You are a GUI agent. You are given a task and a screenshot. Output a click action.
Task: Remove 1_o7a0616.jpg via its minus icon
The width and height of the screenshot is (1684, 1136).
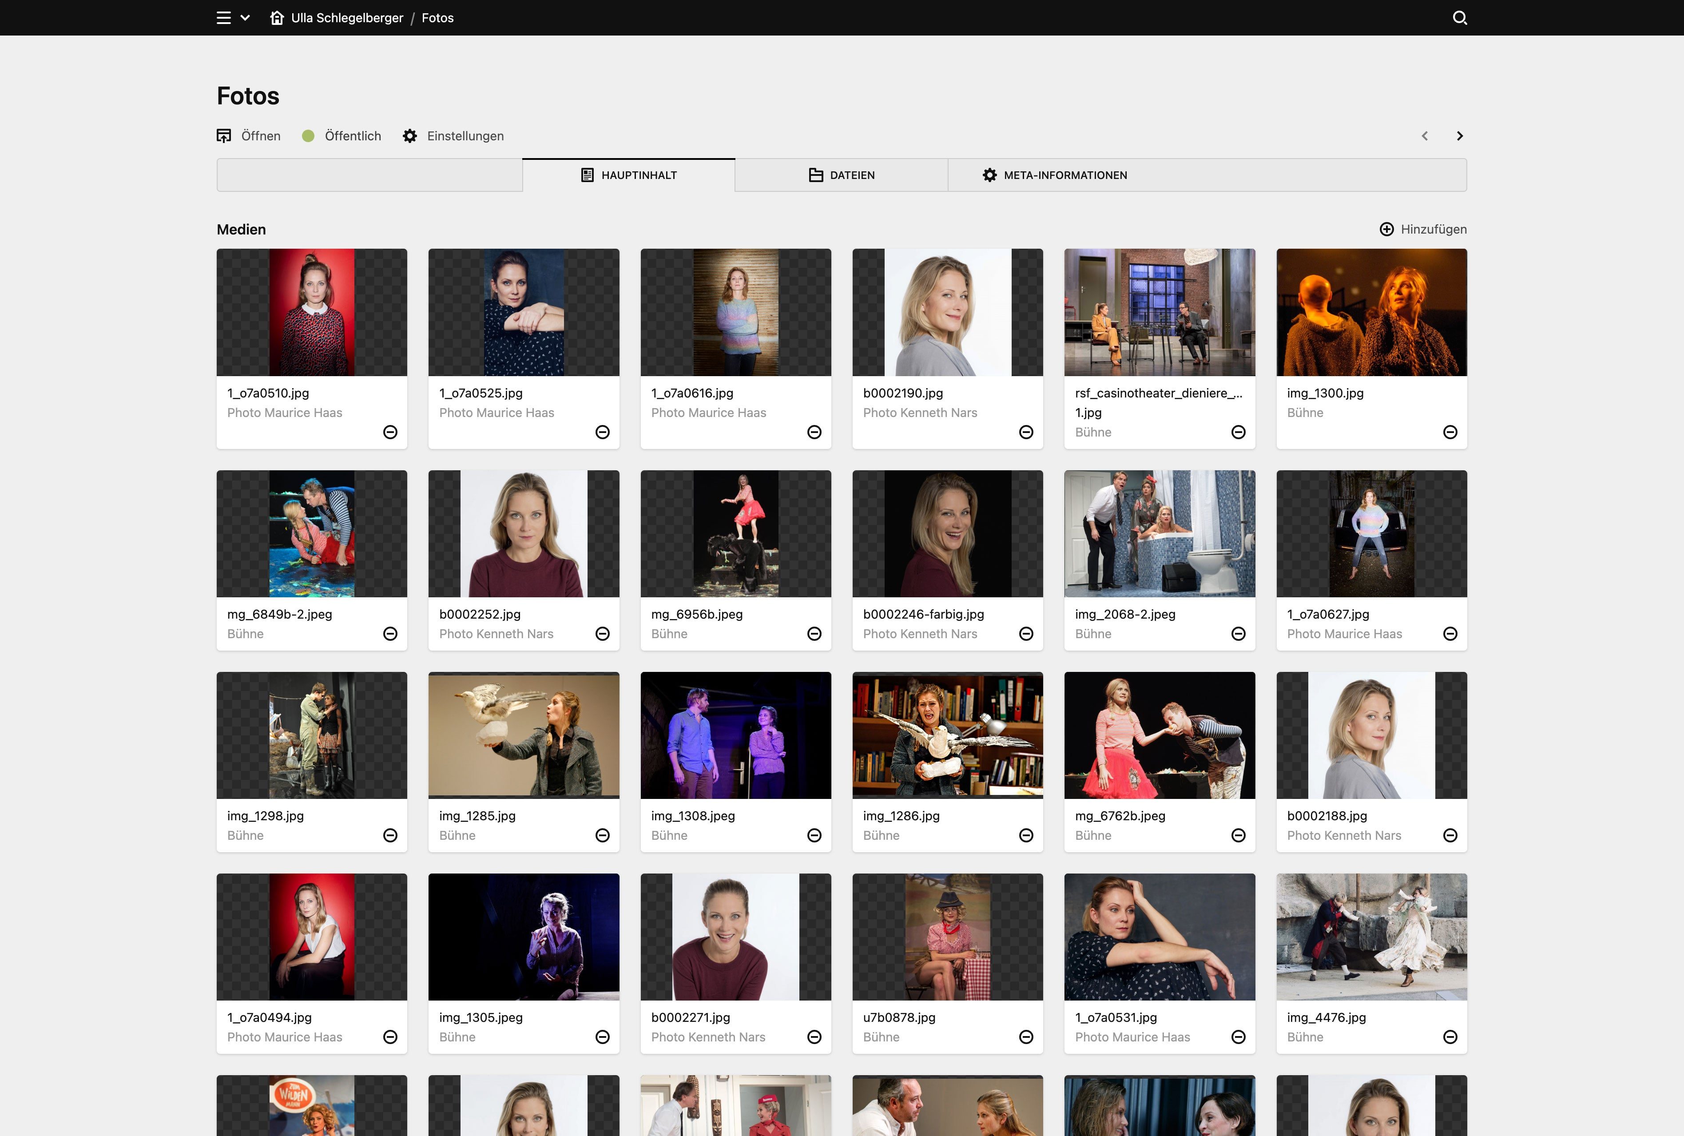814,432
